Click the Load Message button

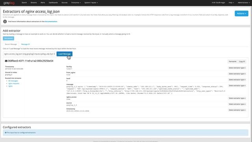tap(64, 54)
